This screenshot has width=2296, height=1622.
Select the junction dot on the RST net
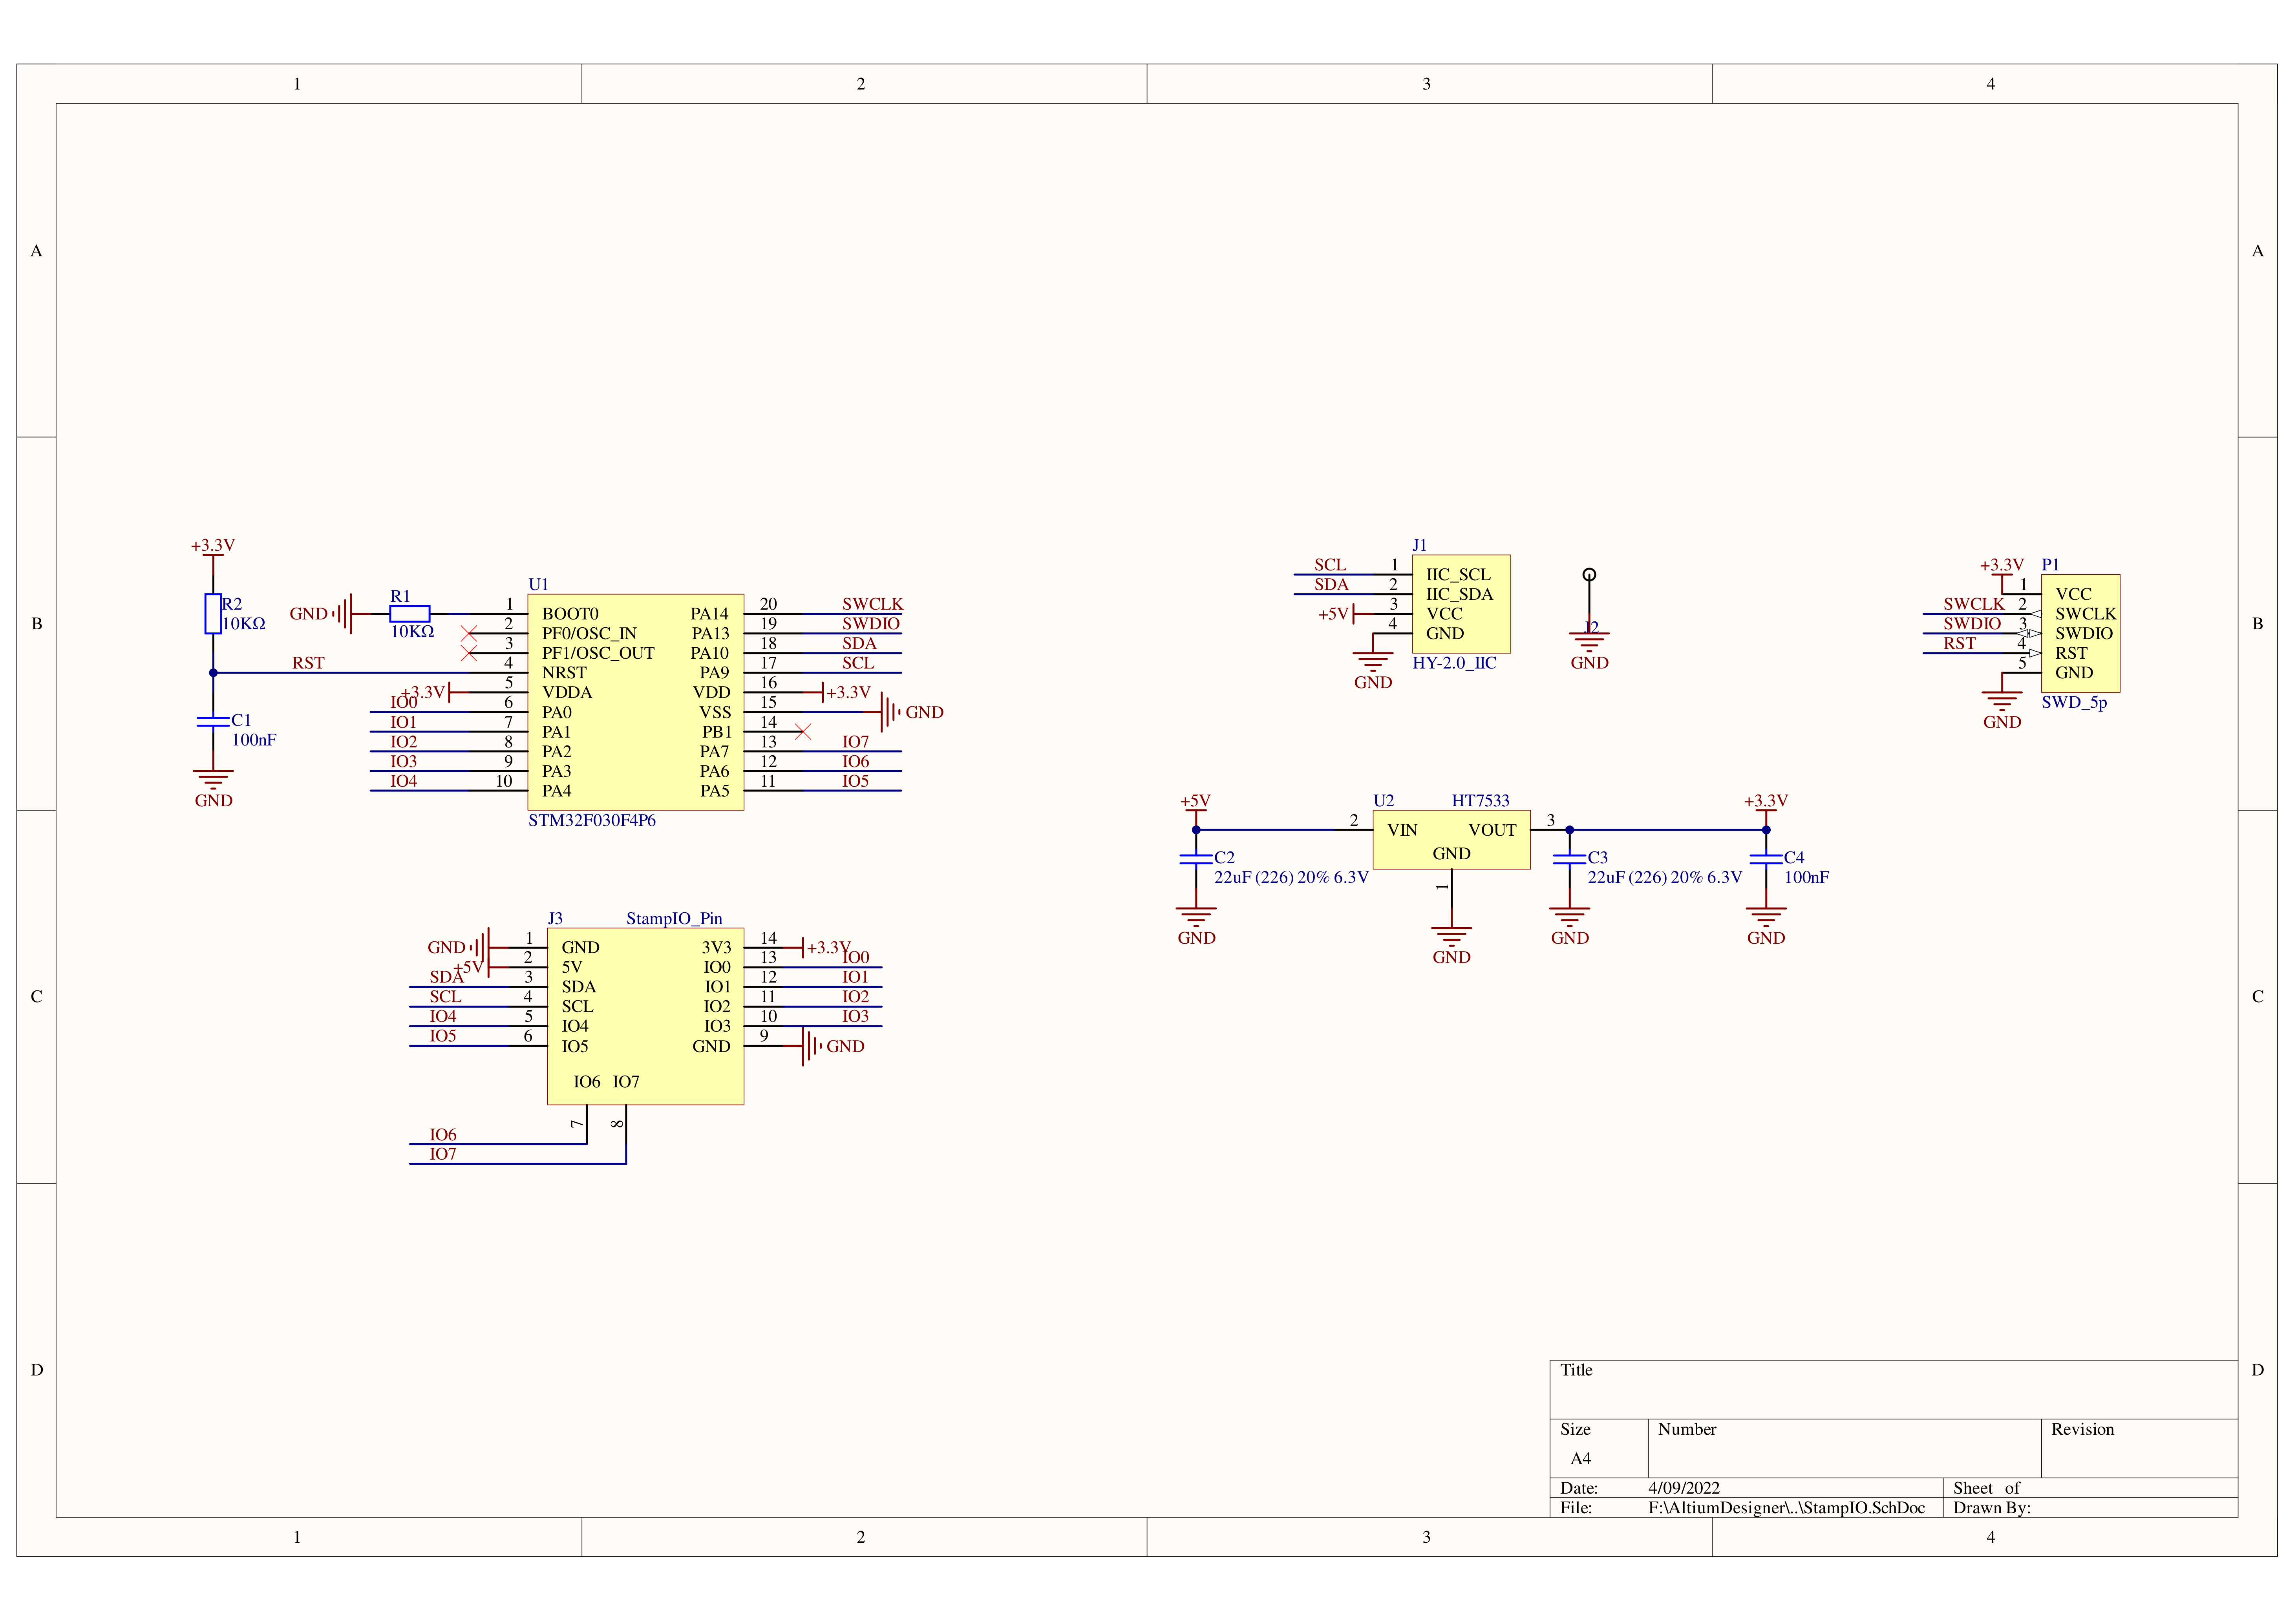[213, 673]
